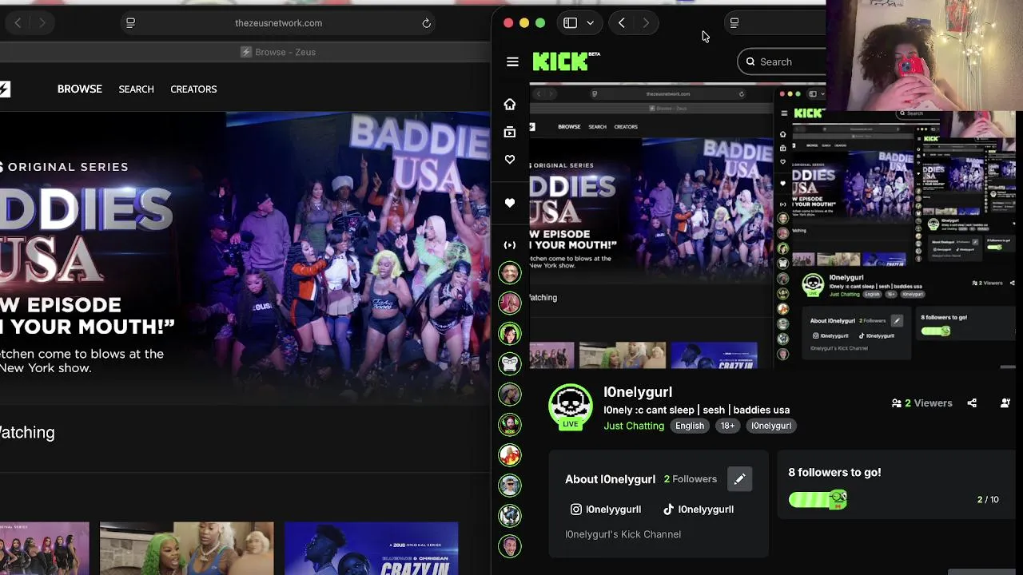Image resolution: width=1023 pixels, height=575 pixels.
Task: Open the last sidebar channel avatar
Action: click(510, 545)
